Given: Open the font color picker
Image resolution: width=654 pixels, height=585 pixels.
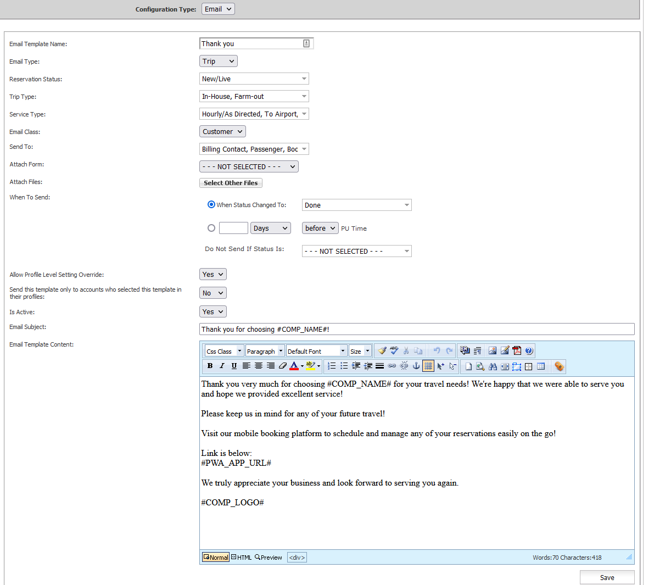Looking at the screenshot, I should 294,366.
